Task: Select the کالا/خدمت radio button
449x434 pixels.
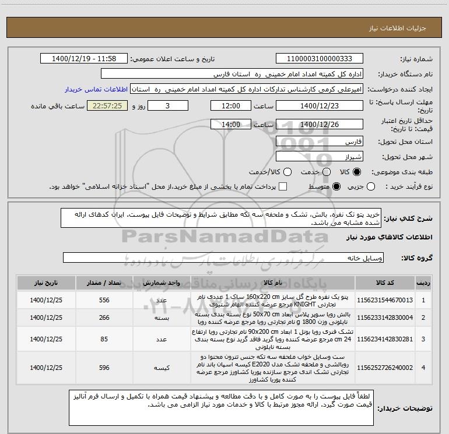Action: pos(287,172)
